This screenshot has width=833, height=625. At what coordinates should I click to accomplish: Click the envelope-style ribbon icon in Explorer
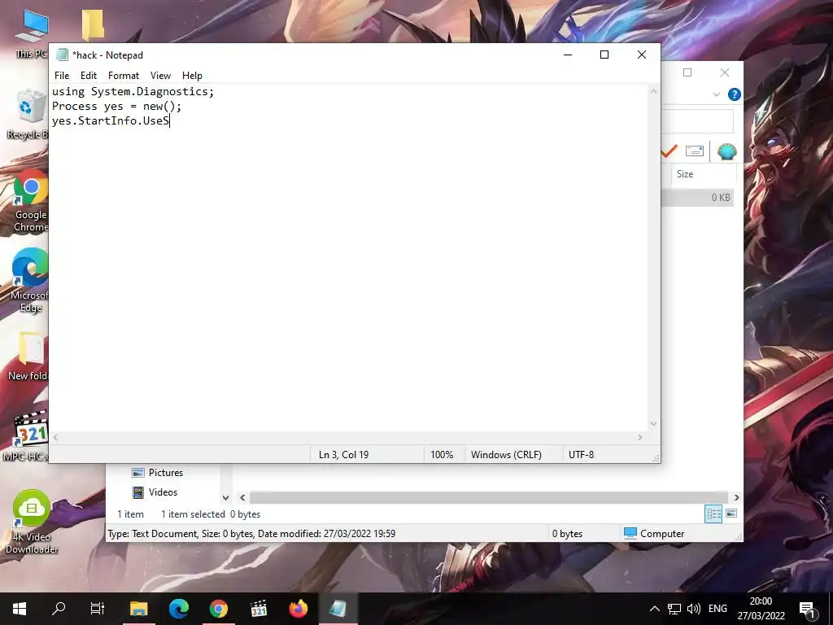point(695,151)
